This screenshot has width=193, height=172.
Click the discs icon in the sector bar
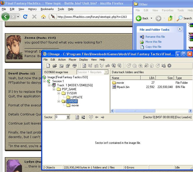coord(91,117)
